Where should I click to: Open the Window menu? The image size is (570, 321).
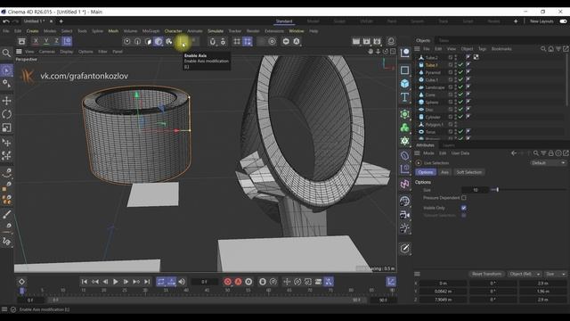click(x=297, y=31)
